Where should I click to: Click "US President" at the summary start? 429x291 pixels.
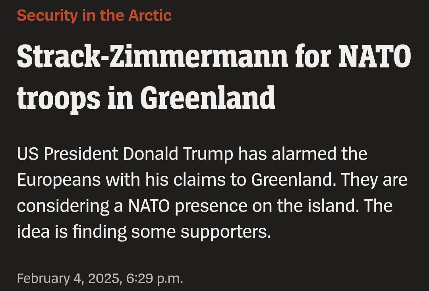click(x=67, y=154)
